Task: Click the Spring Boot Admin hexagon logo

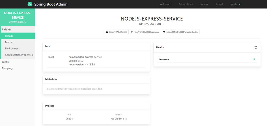Action: pyautogui.click(x=30, y=4)
